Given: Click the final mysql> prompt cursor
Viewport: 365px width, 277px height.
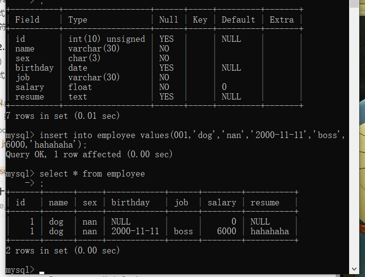Looking at the screenshot, I should 42,272.
